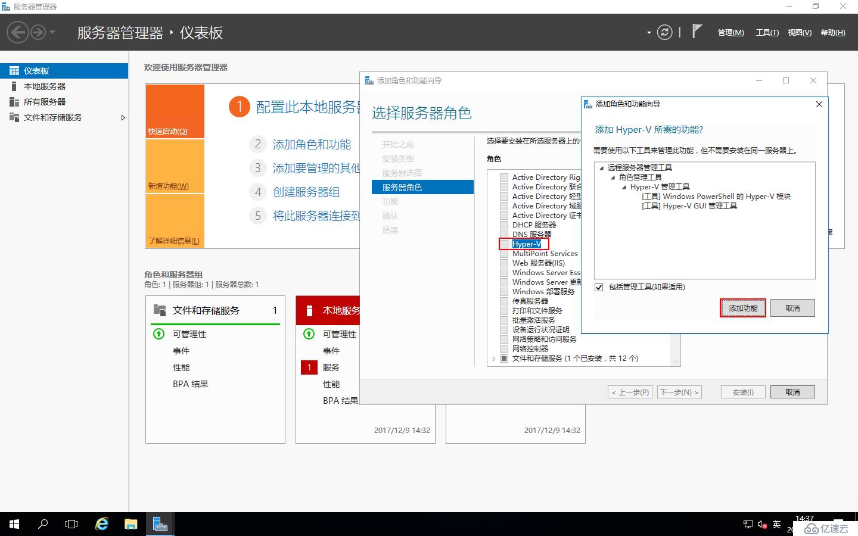858x536 pixels.
Task: Tick the 打印和文件服务 checkbox
Action: click(504, 311)
